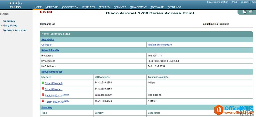Select Easy Setup in the sidebar

(10, 26)
